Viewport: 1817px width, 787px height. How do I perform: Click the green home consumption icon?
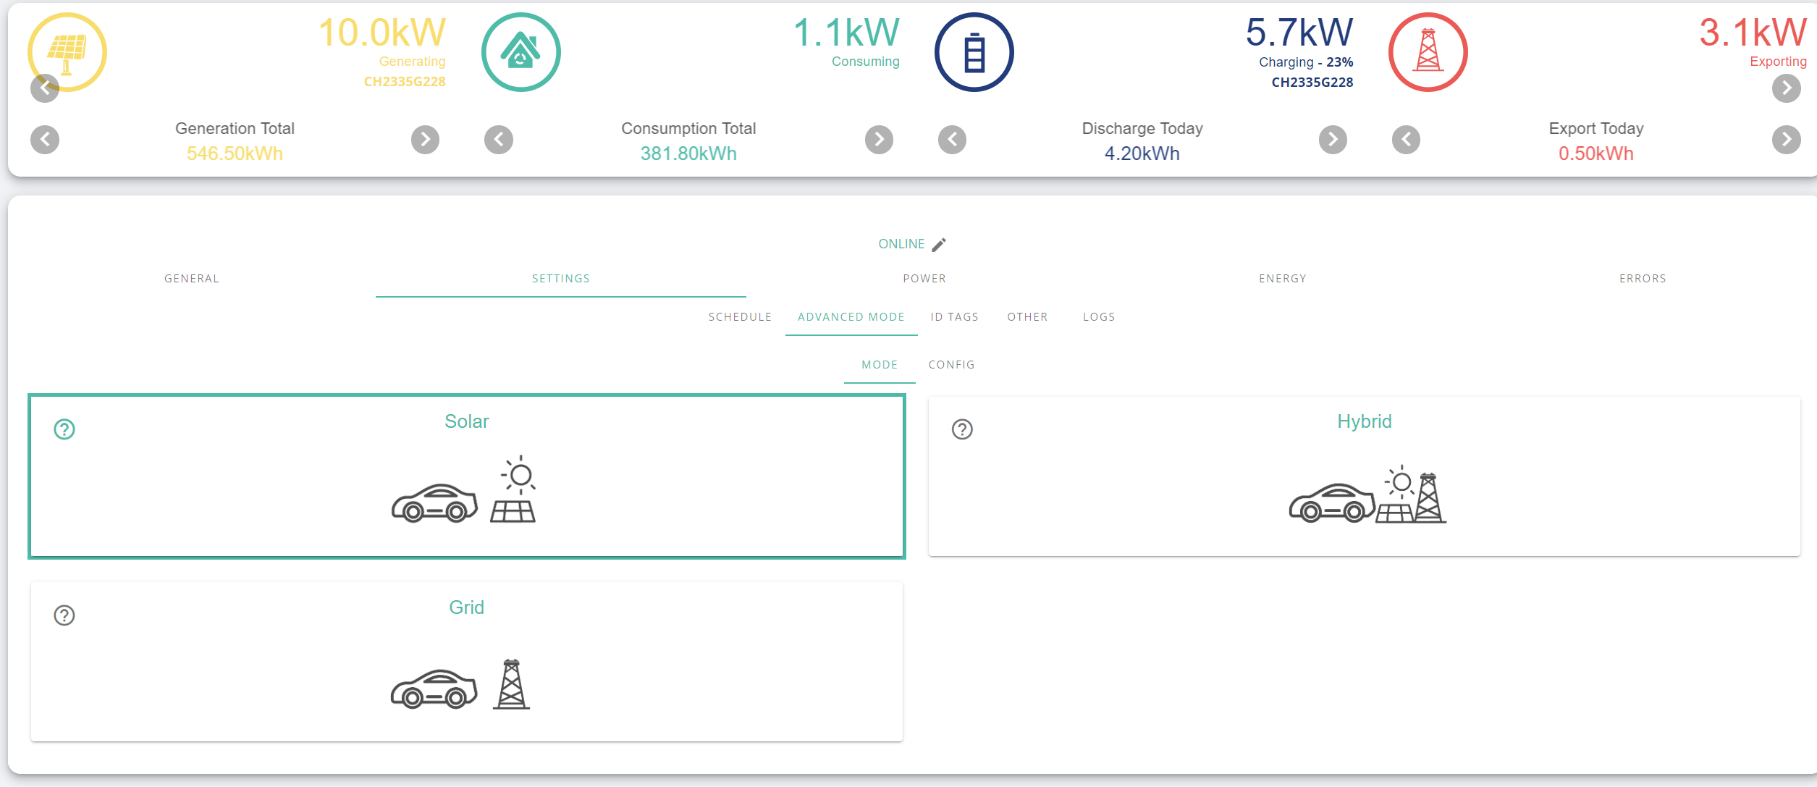tap(521, 52)
